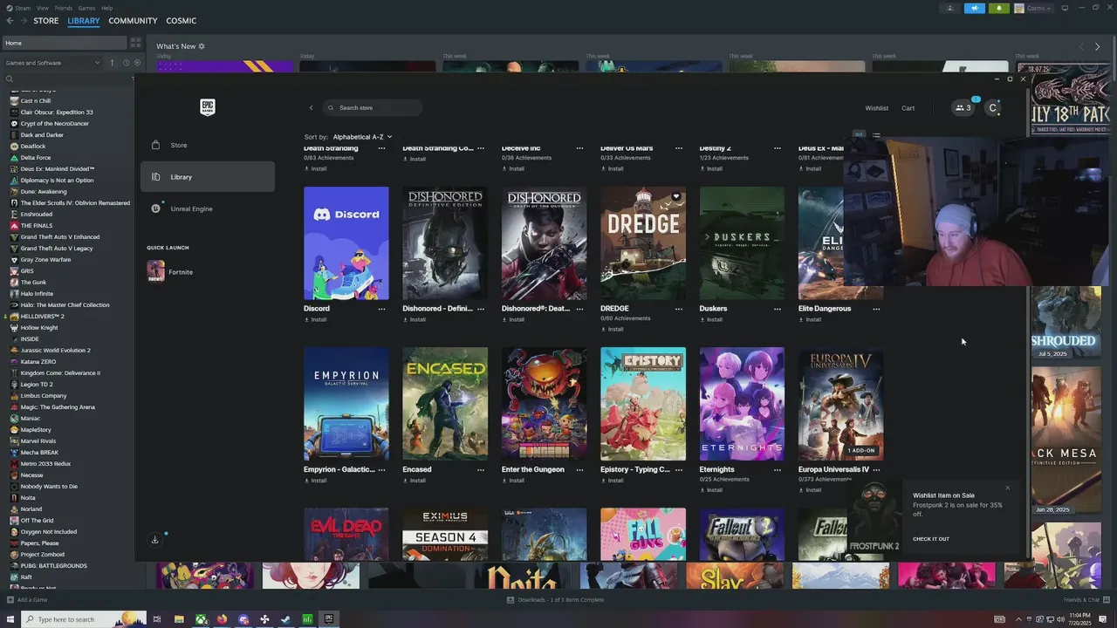This screenshot has height=628, width=1117.
Task: Click Steam back navigation arrow
Action: (10, 21)
